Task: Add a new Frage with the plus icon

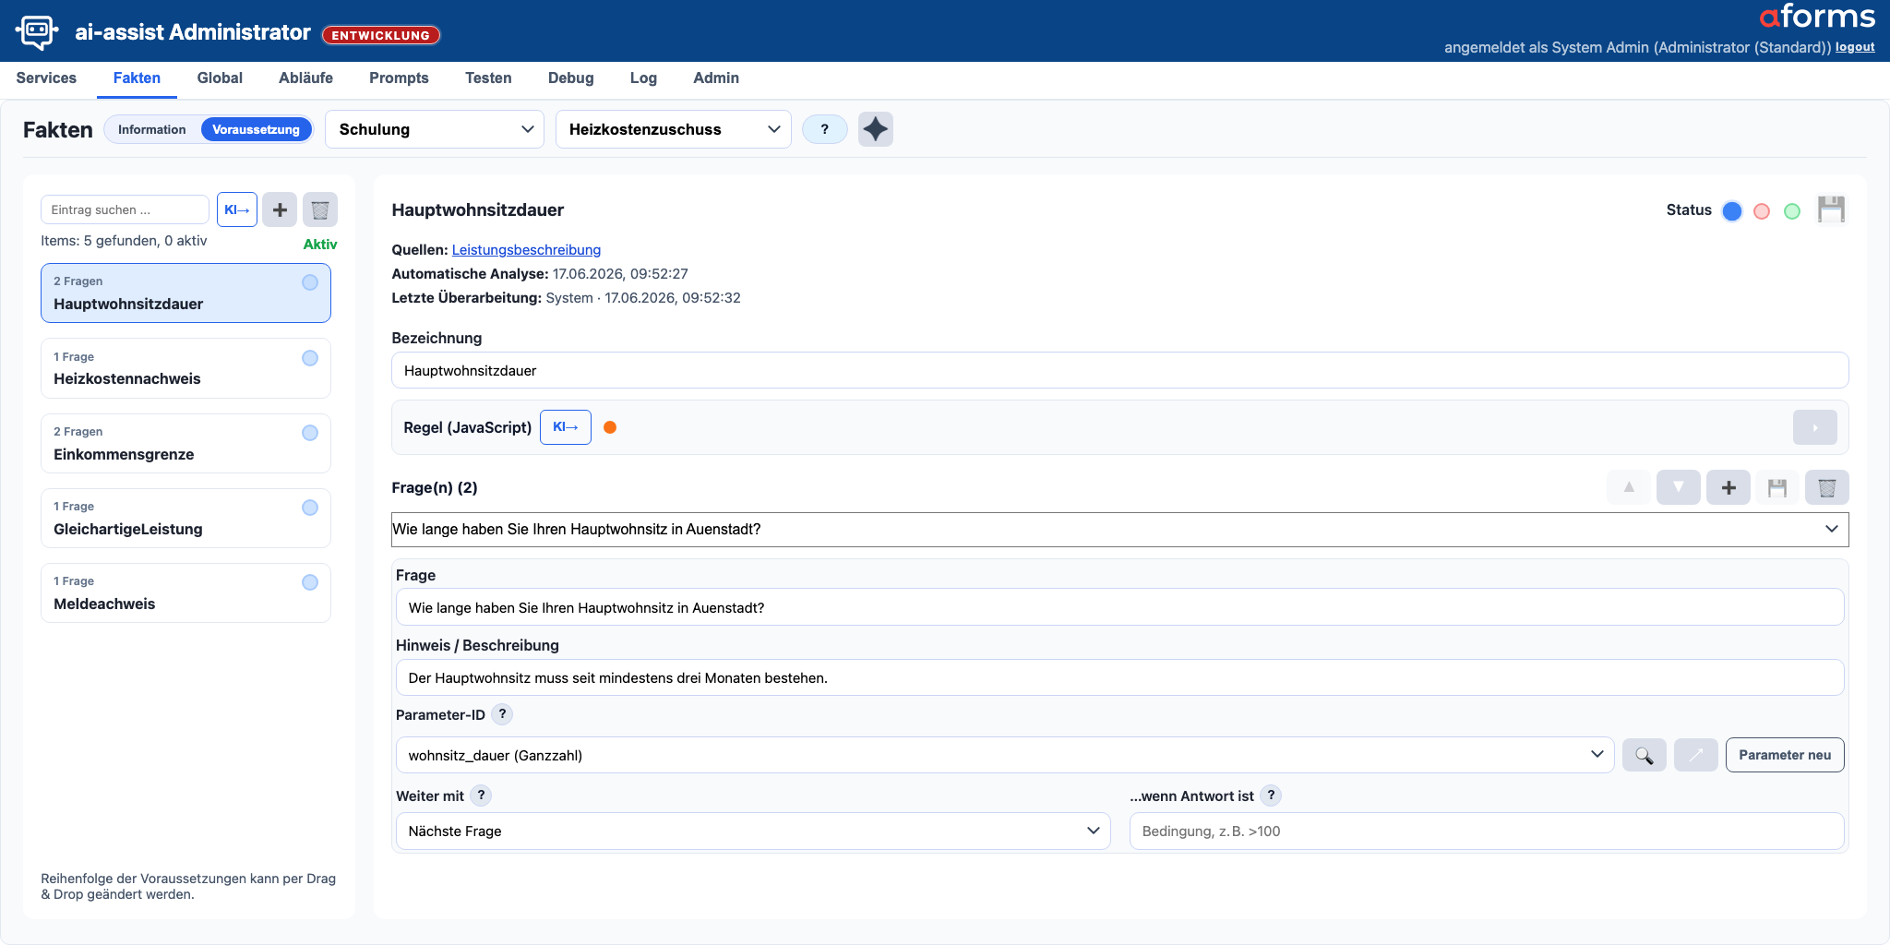Action: (1729, 487)
